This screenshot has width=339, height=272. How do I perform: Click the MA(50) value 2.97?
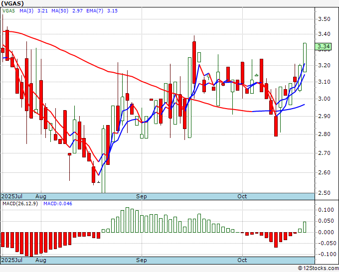(77, 11)
